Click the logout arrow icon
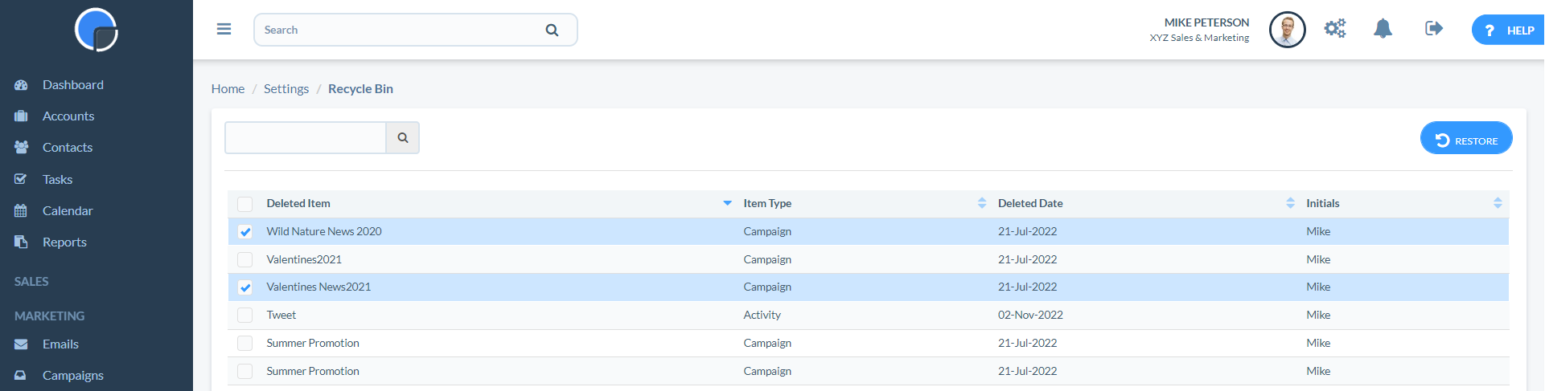The image size is (1545, 391). click(x=1434, y=29)
